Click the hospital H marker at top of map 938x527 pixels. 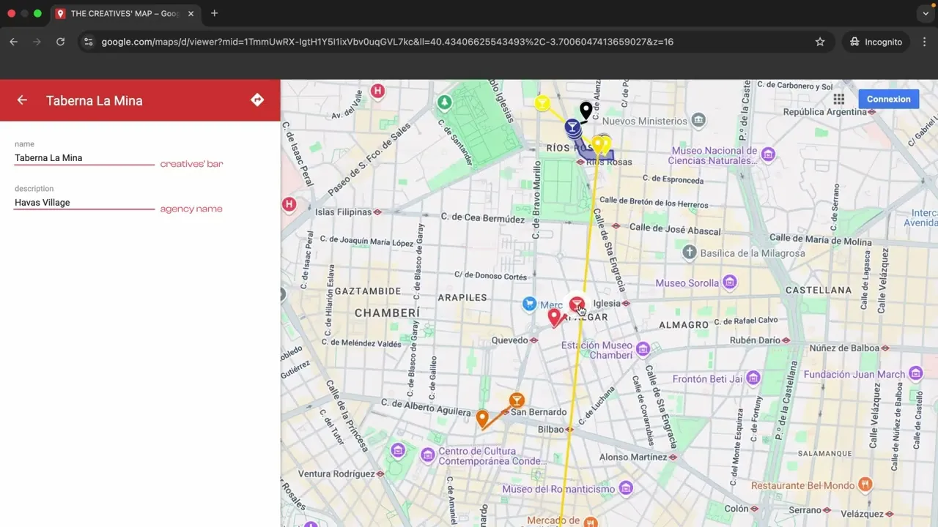click(x=377, y=91)
